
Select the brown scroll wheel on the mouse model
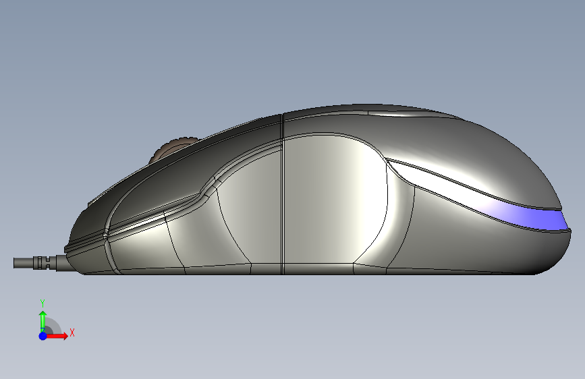[x=172, y=150]
